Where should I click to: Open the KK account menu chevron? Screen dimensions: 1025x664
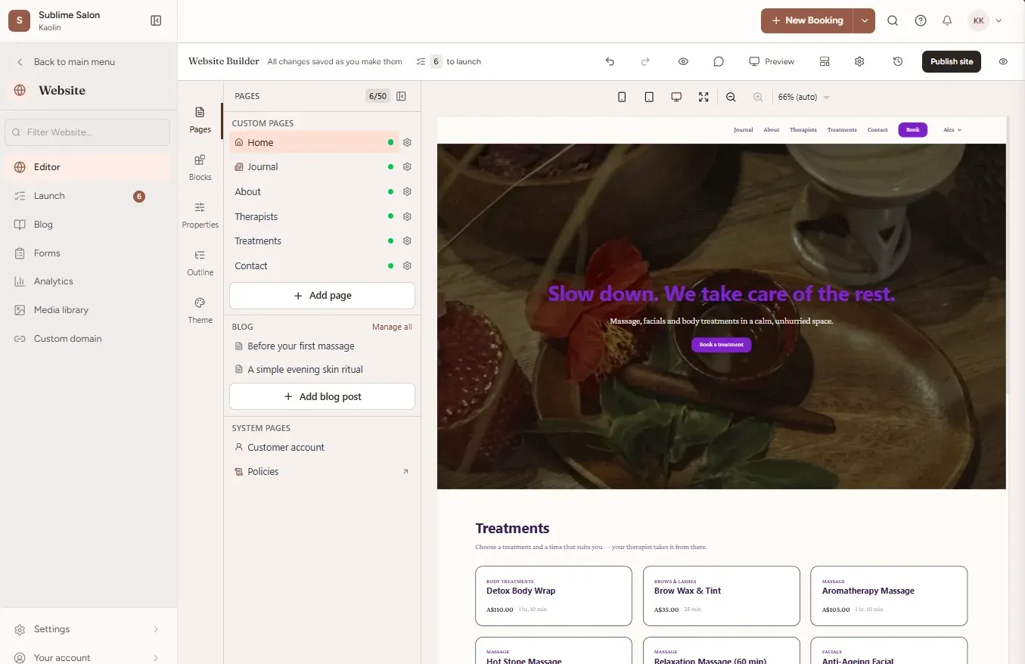[999, 20]
